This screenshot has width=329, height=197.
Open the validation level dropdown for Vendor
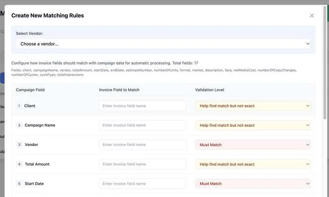(253, 145)
